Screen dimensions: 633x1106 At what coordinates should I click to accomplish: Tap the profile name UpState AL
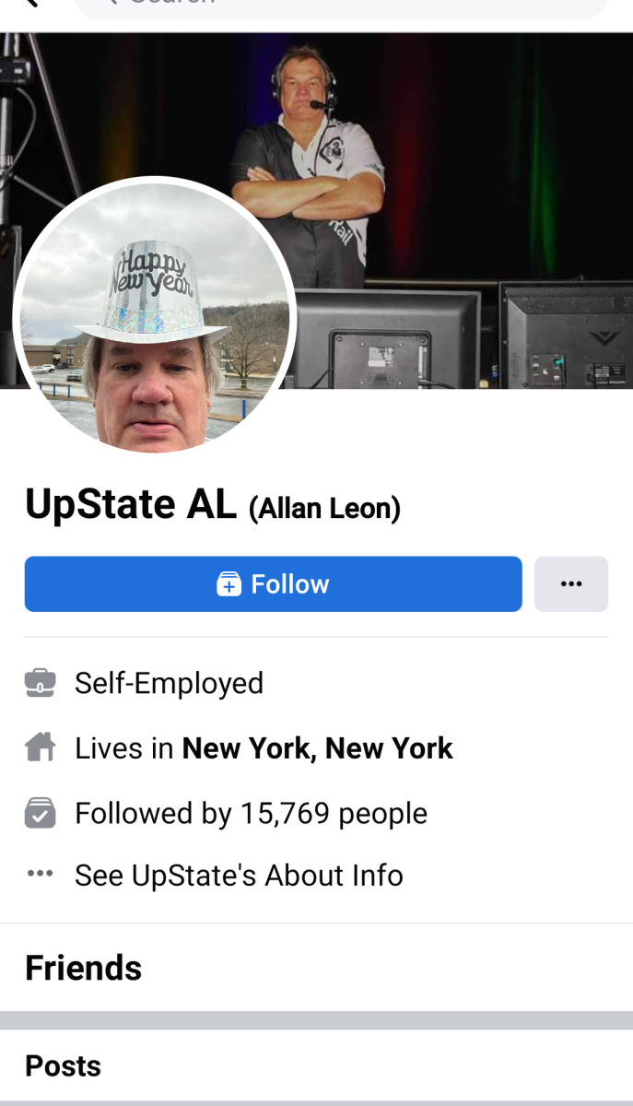pos(130,504)
